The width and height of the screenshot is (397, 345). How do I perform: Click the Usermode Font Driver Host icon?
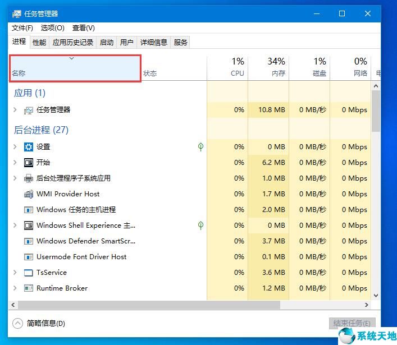[28, 257]
